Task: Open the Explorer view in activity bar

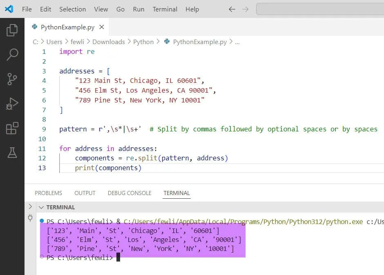Action: tap(12, 30)
